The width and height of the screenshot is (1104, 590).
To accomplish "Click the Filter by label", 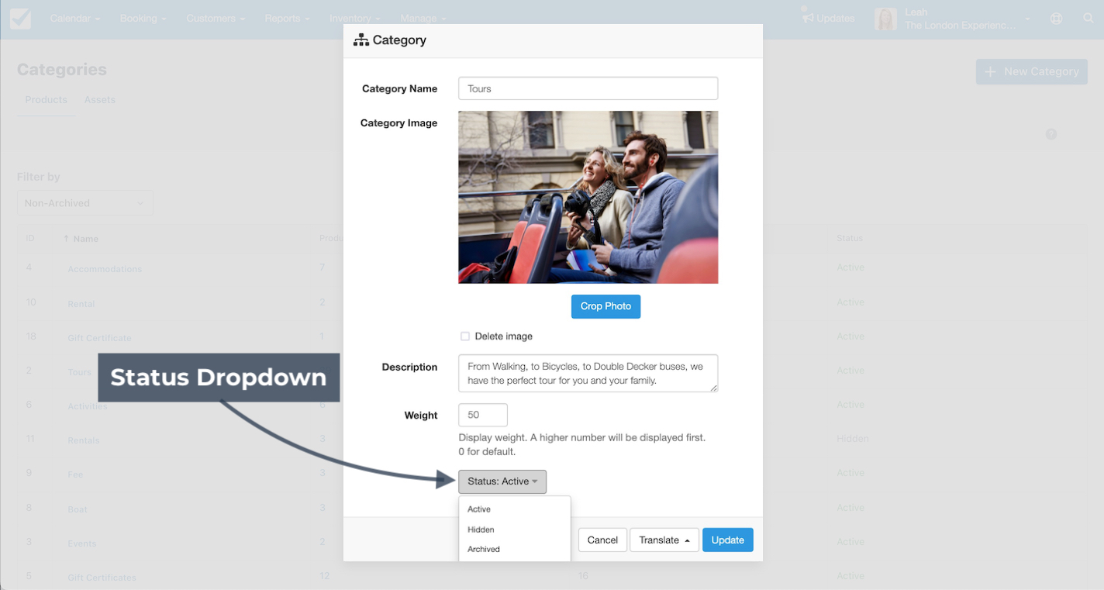I will (38, 177).
